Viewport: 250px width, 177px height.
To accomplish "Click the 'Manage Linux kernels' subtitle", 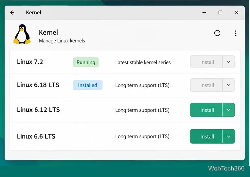I will pos(62,40).
